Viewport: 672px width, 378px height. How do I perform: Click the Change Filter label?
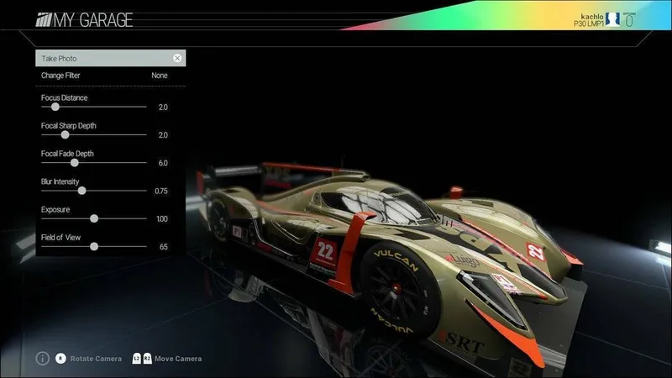[x=60, y=76]
